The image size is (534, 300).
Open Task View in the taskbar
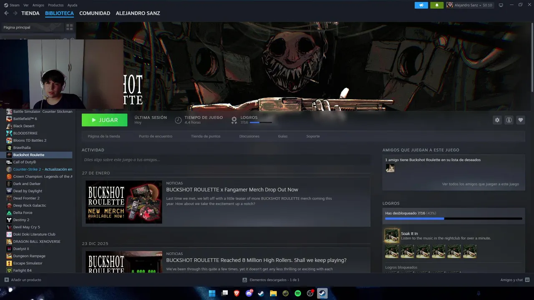[x=224, y=293]
